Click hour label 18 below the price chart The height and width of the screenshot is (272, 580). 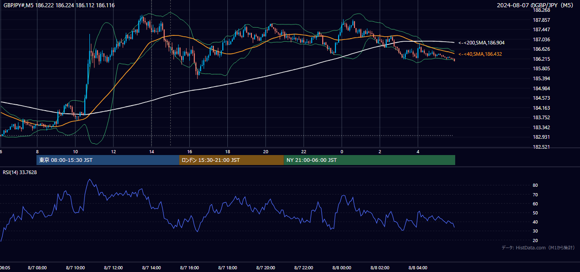point(227,151)
